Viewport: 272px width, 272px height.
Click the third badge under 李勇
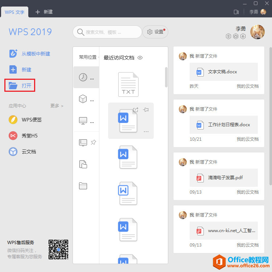(x=243, y=36)
